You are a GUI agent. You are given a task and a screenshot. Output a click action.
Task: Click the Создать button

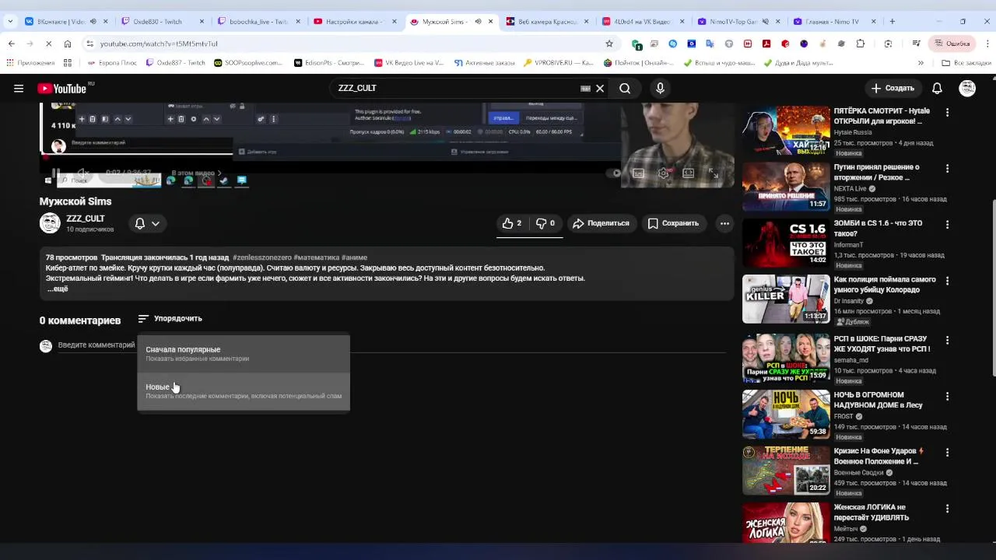893,89
